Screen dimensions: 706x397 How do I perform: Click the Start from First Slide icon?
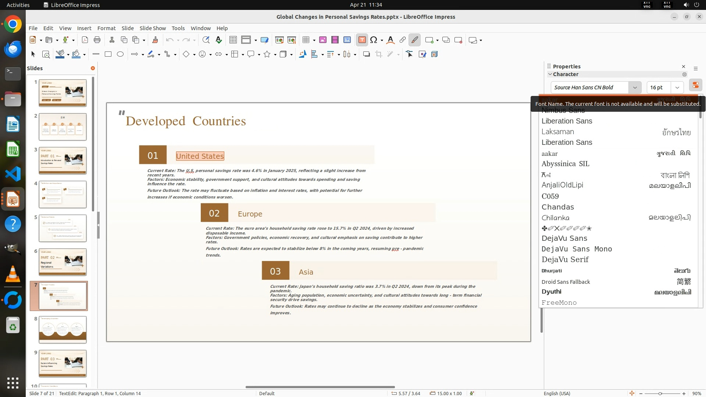(279, 40)
